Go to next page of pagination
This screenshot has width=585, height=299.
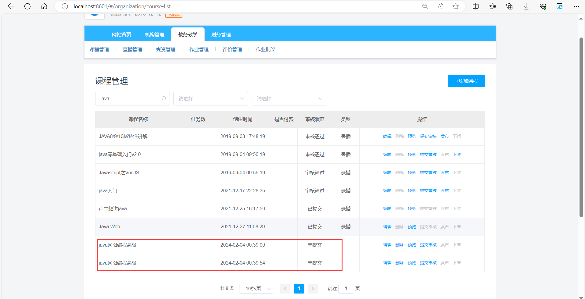pyautogui.click(x=313, y=288)
